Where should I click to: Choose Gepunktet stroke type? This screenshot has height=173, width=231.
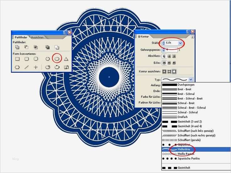(x=196, y=145)
